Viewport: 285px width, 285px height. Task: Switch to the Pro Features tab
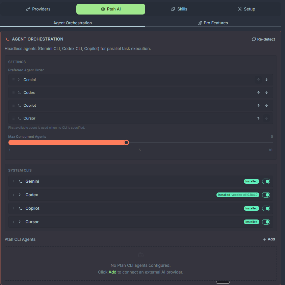[213, 23]
